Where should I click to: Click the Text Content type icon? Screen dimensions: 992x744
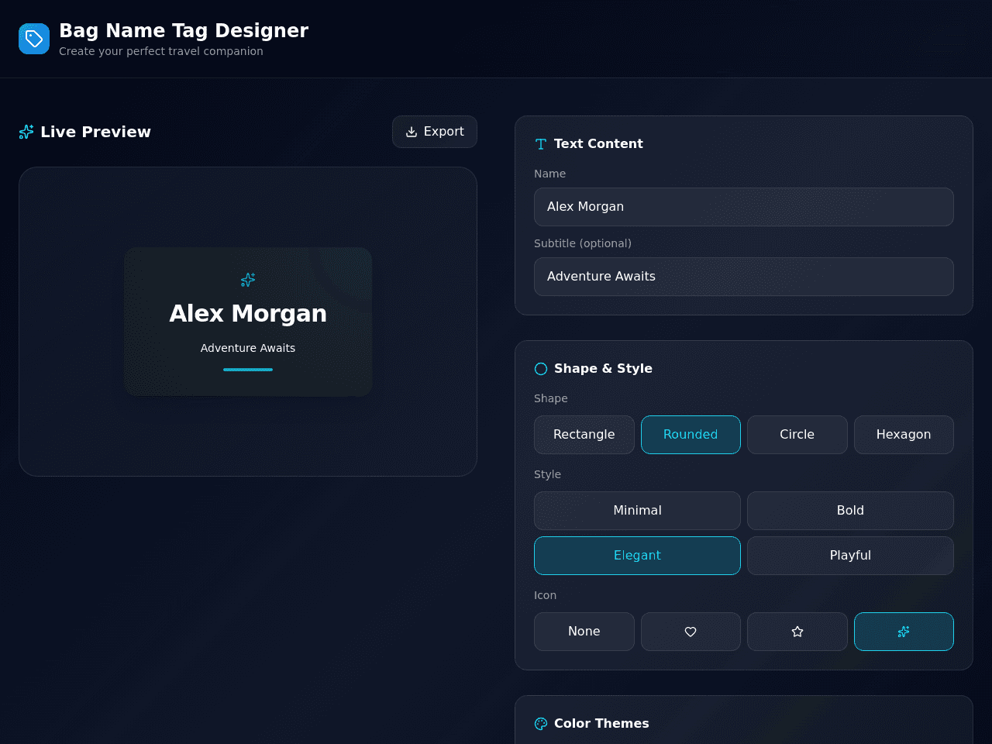point(541,144)
